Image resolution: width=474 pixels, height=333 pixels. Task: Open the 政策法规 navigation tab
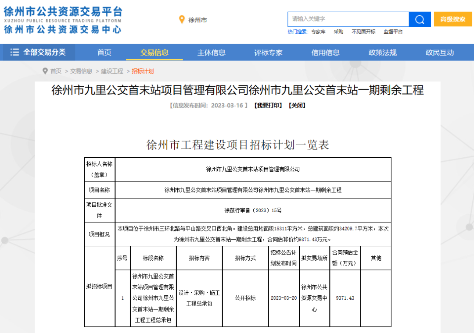pos(382,53)
